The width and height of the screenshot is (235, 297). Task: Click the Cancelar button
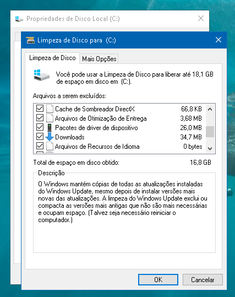click(x=203, y=279)
